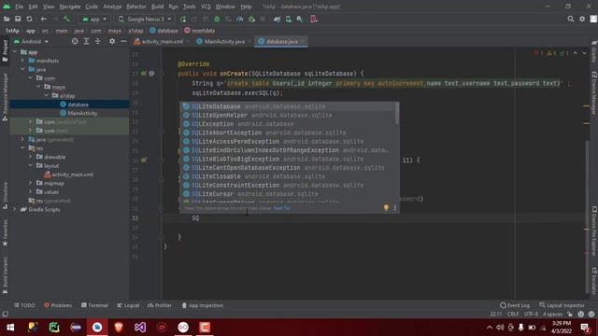Image resolution: width=598 pixels, height=336 pixels.
Task: Toggle the Emulator right sidebar panel
Action: click(594, 281)
